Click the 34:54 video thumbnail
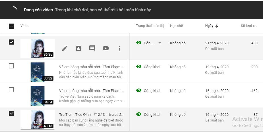The image size is (263, 132). [x=38, y=96]
